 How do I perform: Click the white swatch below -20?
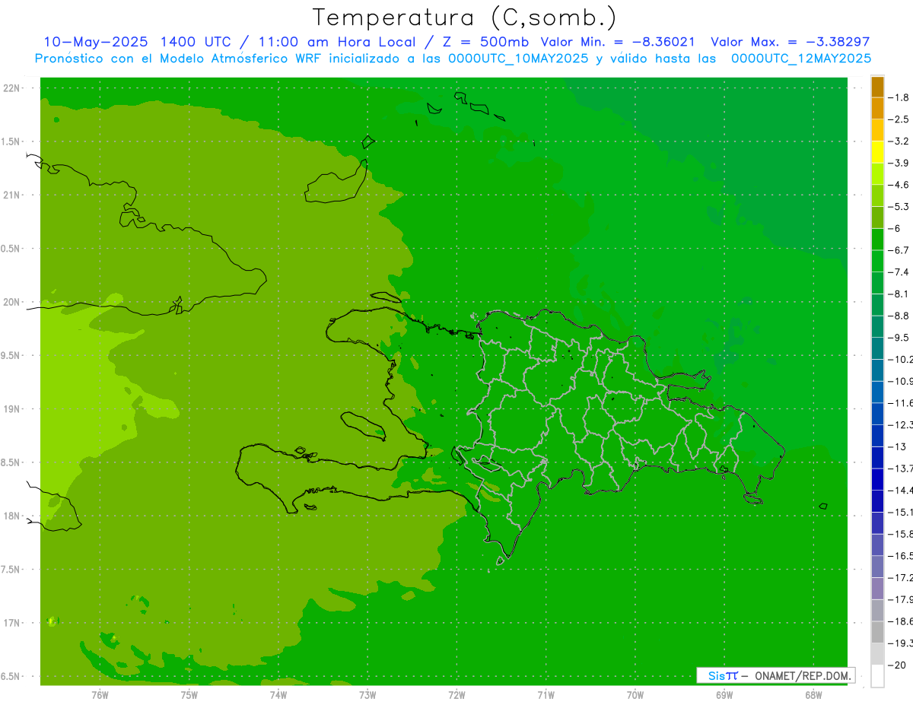point(877,676)
